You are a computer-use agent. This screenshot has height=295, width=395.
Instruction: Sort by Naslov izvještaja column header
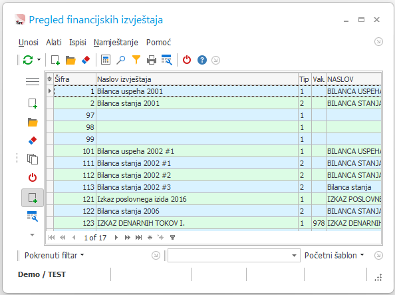(x=197, y=79)
